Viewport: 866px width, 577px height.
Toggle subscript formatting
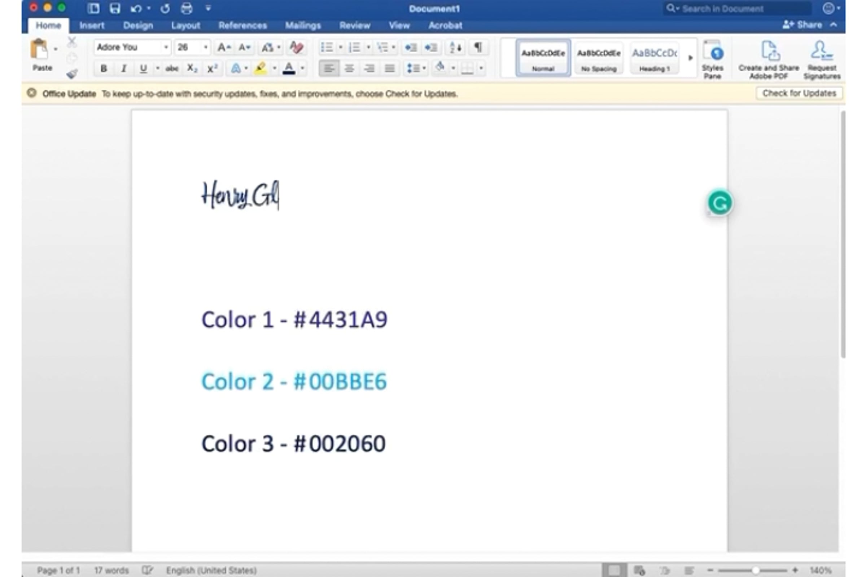[x=192, y=69]
